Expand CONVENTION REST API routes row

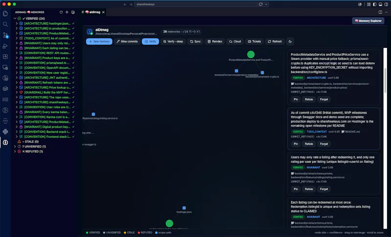17,53
